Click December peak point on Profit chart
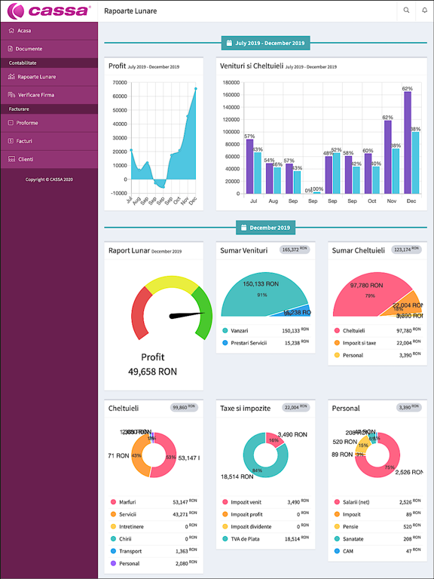The image size is (434, 579). pos(196,89)
